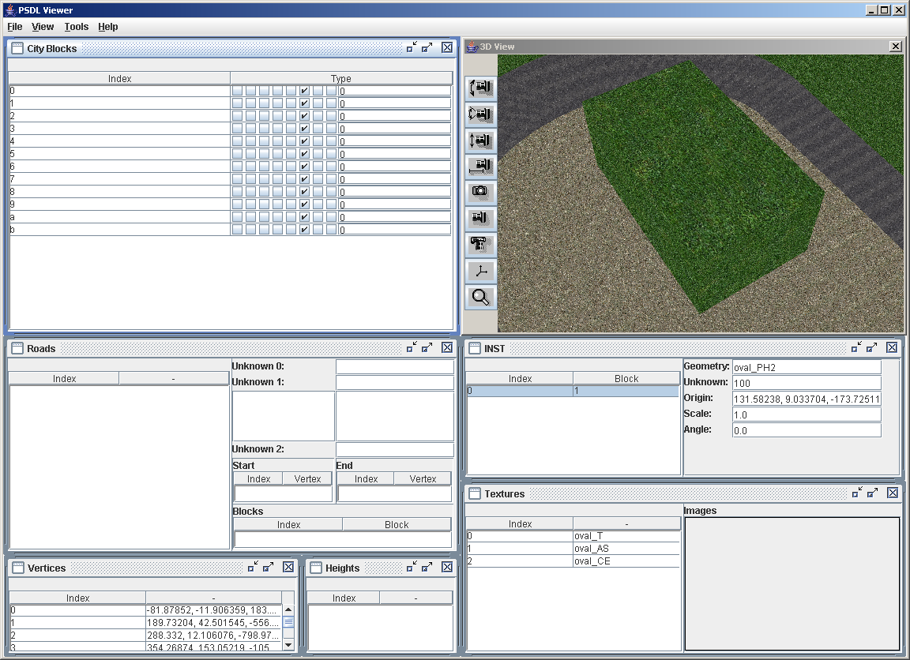Select the magnifying glass zoom tool
The width and height of the screenshot is (910, 660).
(x=481, y=298)
